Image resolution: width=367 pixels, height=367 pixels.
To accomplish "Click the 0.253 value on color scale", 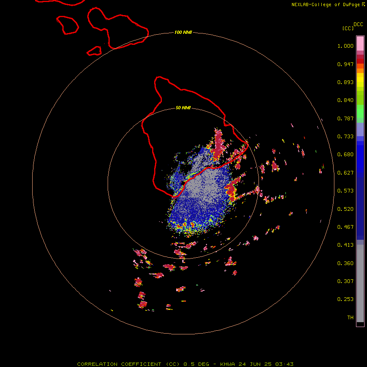I will pyautogui.click(x=345, y=299).
